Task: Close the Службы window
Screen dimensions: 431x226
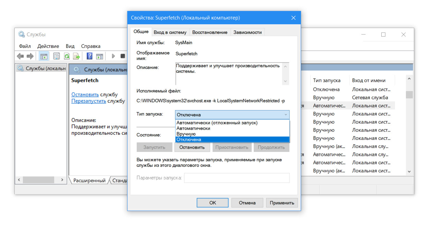Action: [x=404, y=35]
